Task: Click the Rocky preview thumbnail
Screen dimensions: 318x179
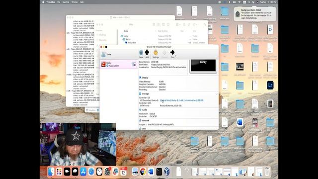Action: (x=203, y=65)
